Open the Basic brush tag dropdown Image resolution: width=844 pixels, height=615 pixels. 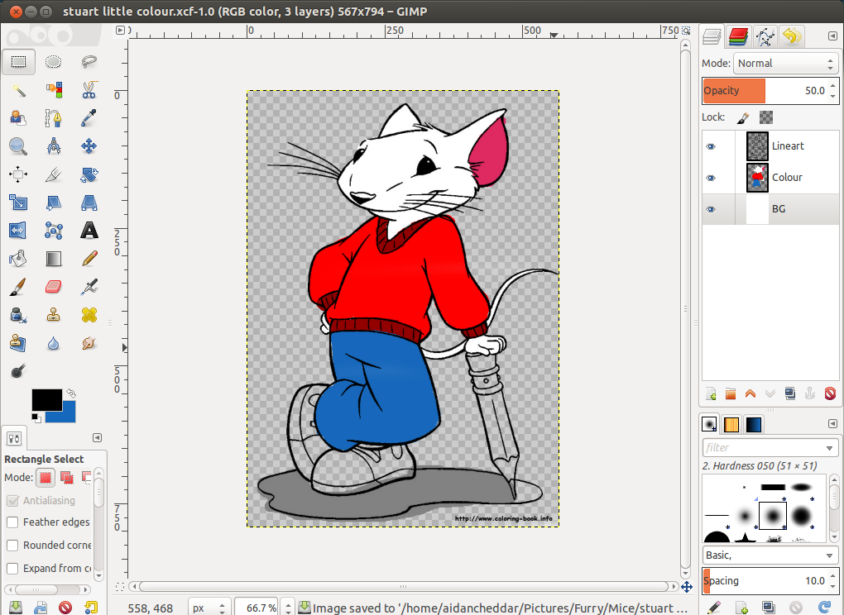click(x=770, y=555)
